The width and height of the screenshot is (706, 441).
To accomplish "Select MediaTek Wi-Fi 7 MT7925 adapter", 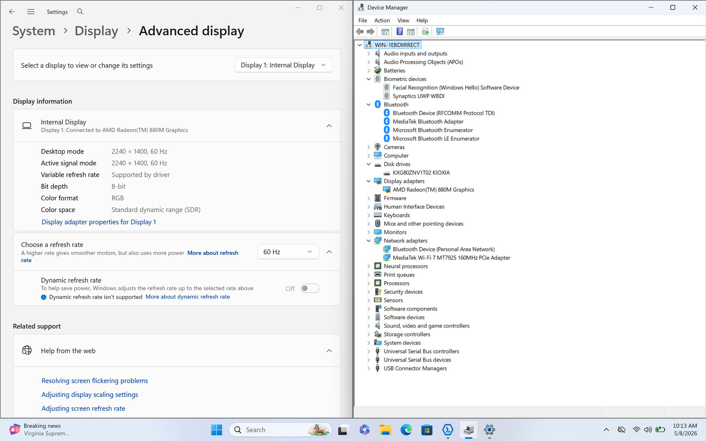I will point(451,258).
